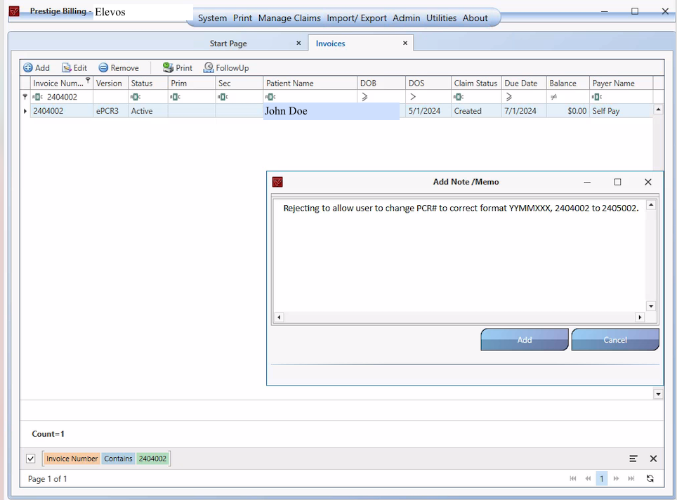
Task: Go to the last page arrow icon
Action: point(631,478)
